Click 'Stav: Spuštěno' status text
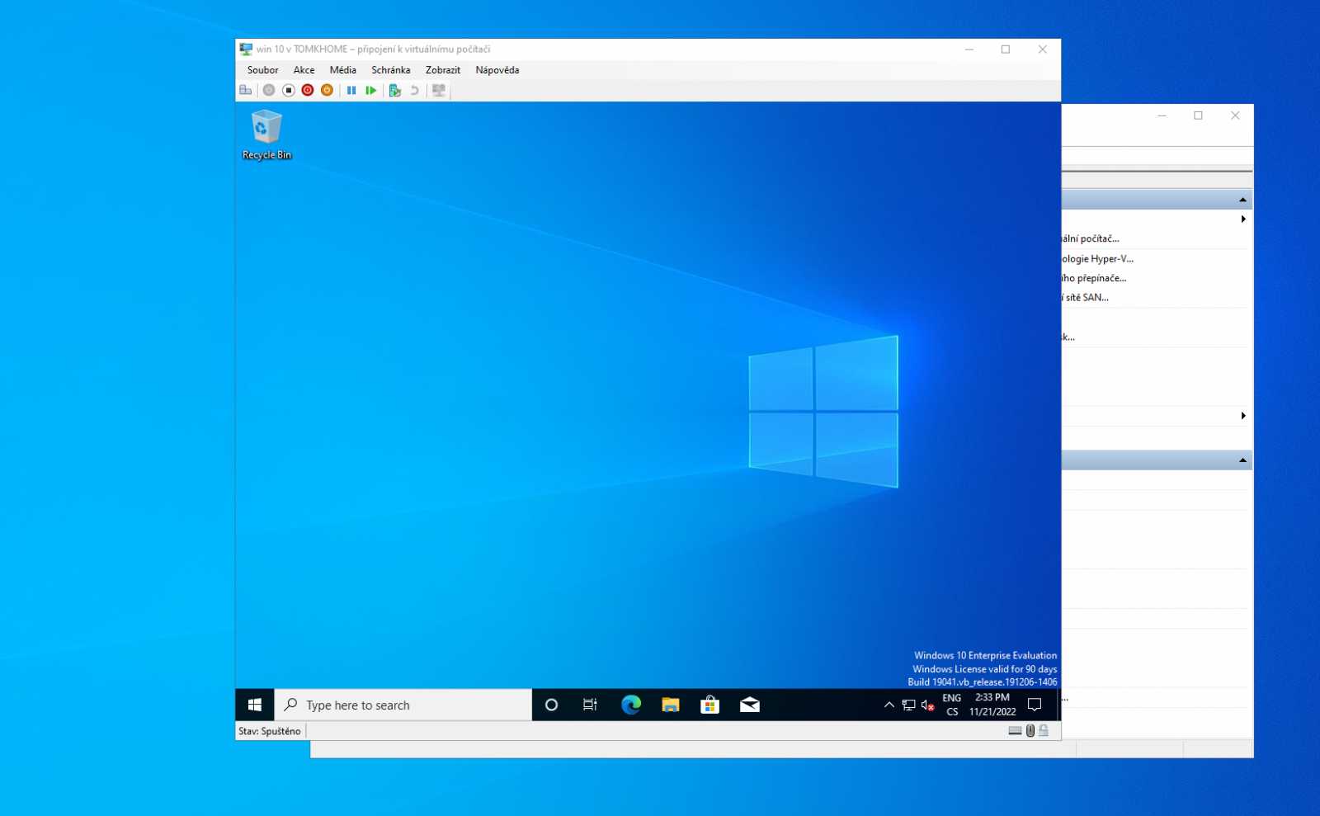 (270, 731)
